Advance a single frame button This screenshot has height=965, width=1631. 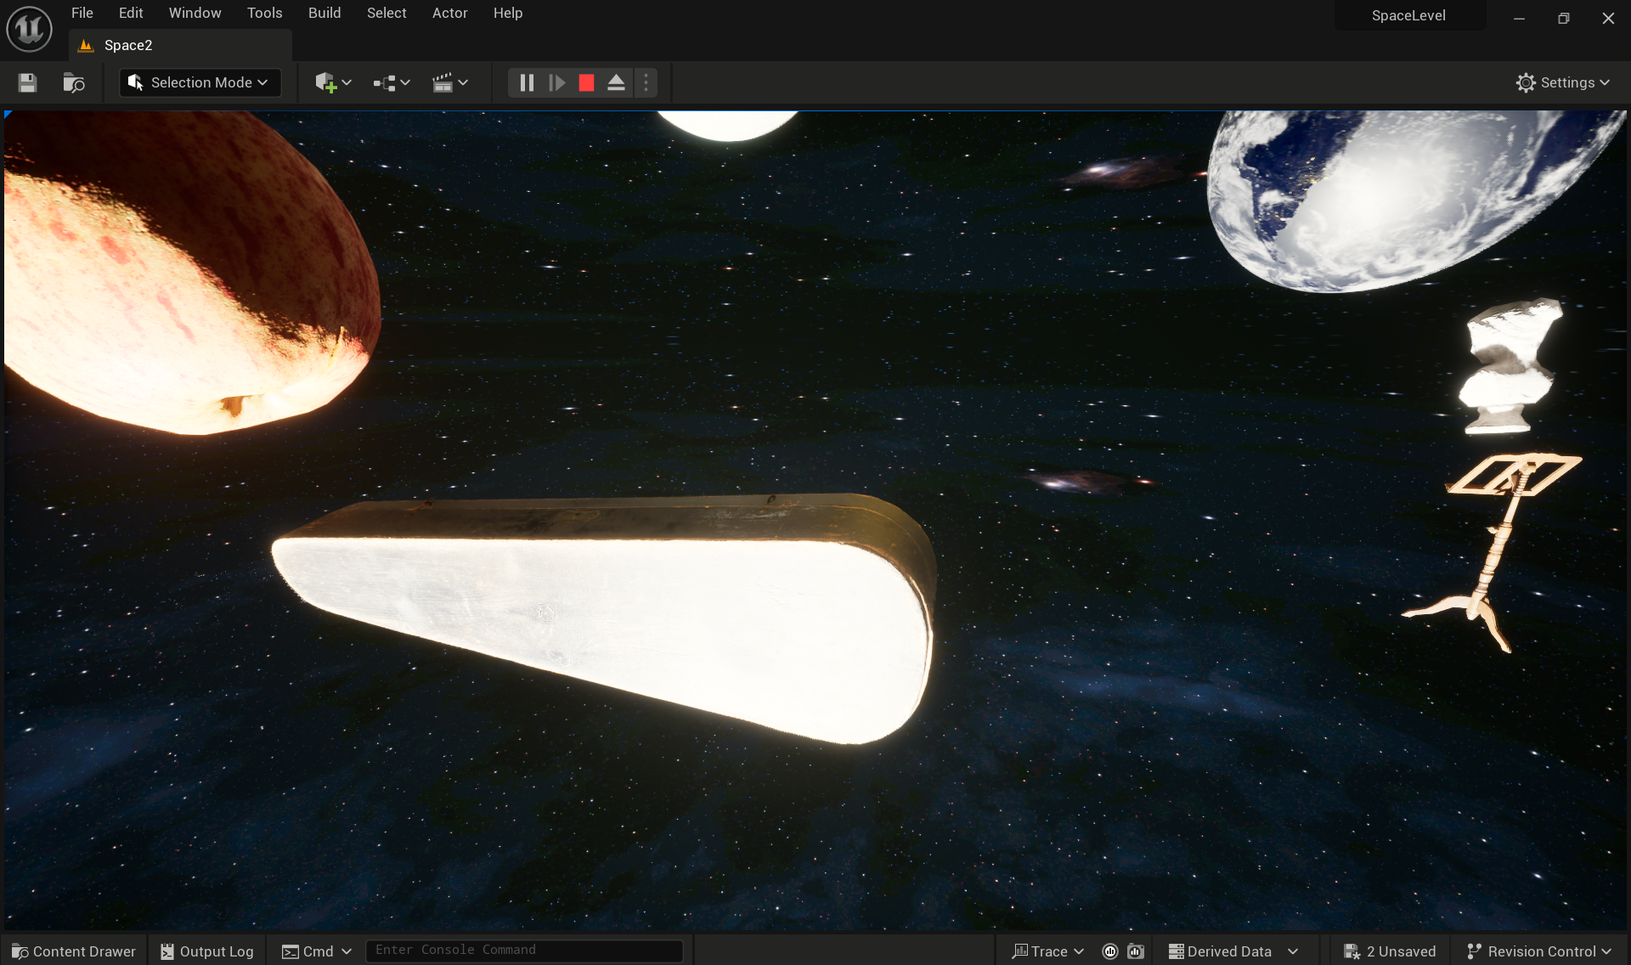click(556, 82)
